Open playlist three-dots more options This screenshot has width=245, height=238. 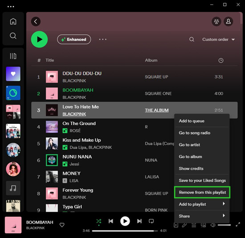[x=102, y=39]
